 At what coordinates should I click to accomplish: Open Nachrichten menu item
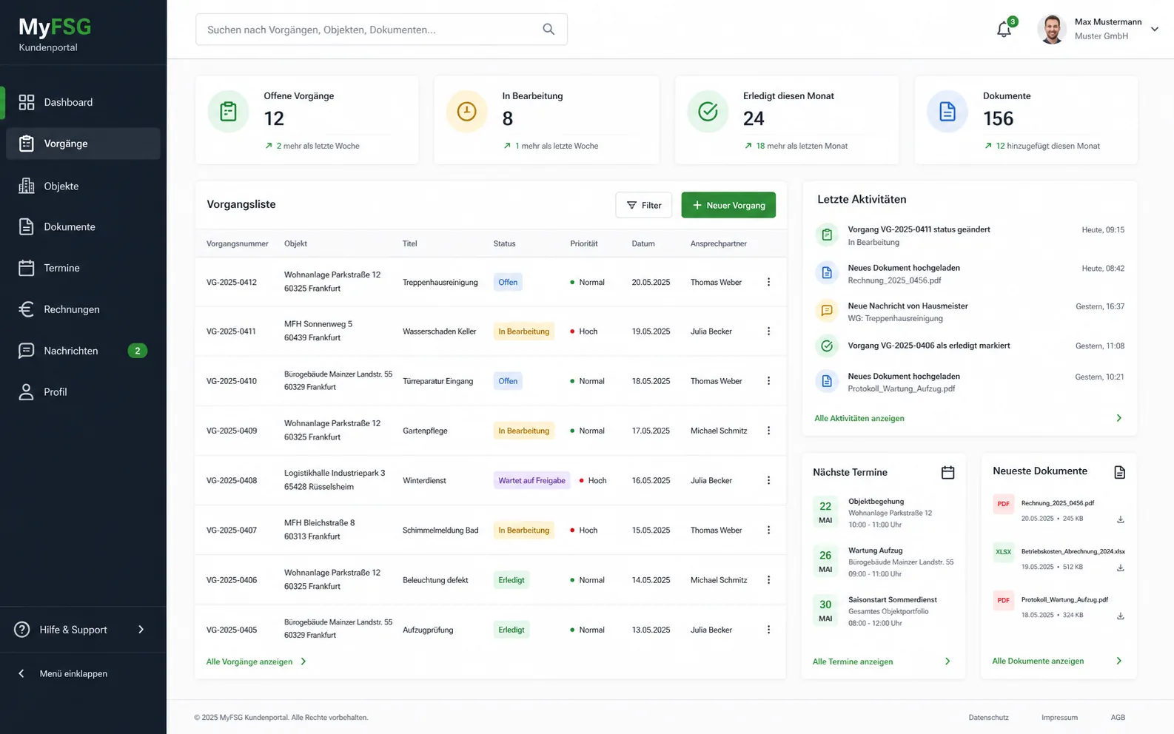83,351
